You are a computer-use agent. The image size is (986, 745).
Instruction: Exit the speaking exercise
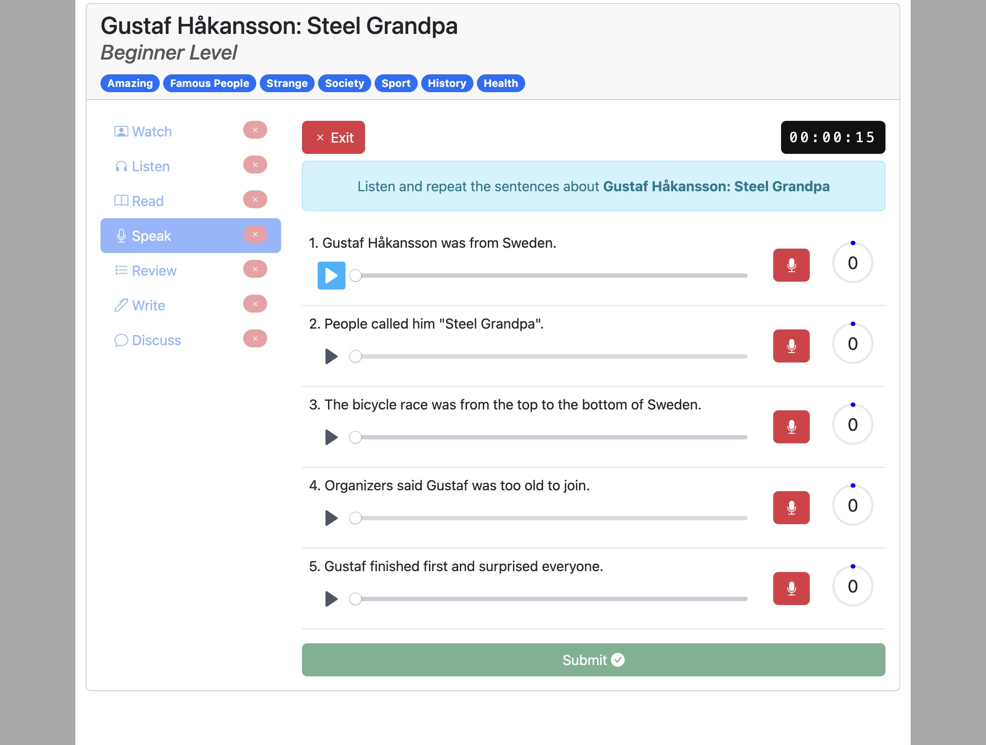pyautogui.click(x=333, y=137)
